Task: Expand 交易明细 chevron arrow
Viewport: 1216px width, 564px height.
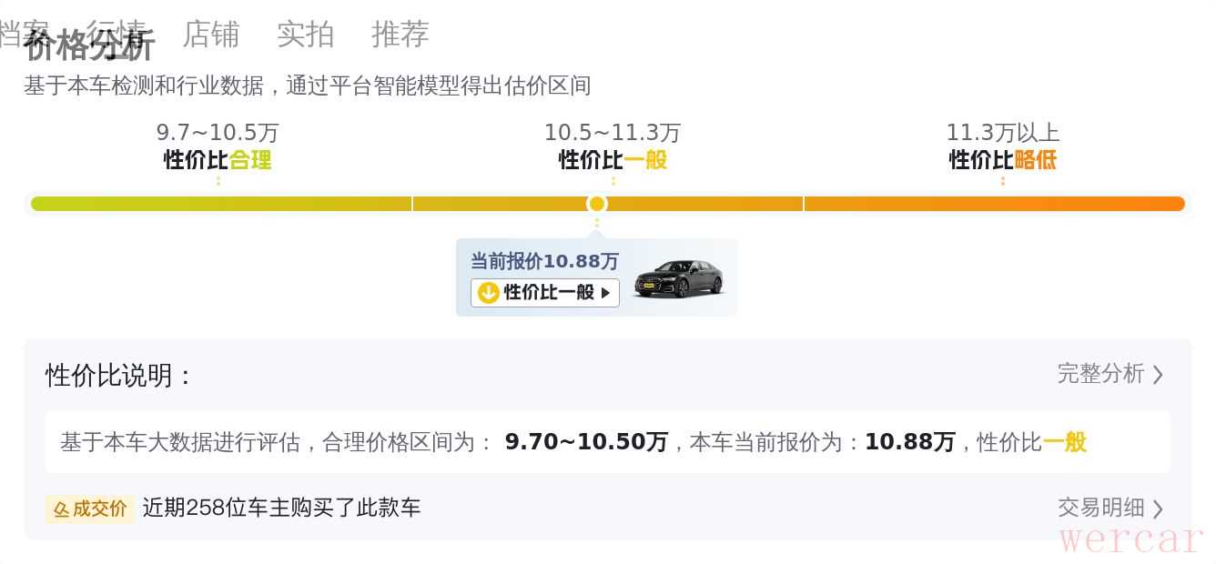Action: (x=1158, y=509)
